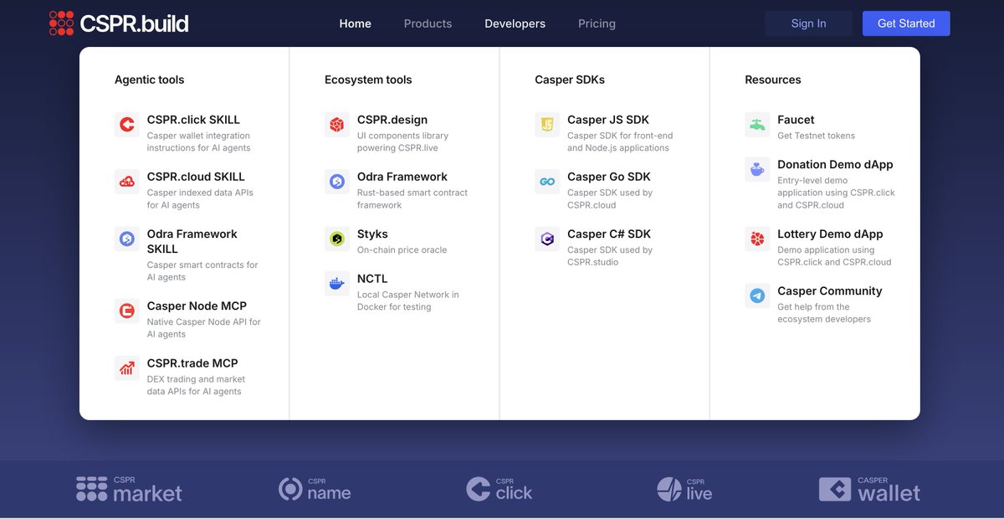Click the Casper Go SDK icon
This screenshot has height=519, width=1004.
tap(547, 182)
